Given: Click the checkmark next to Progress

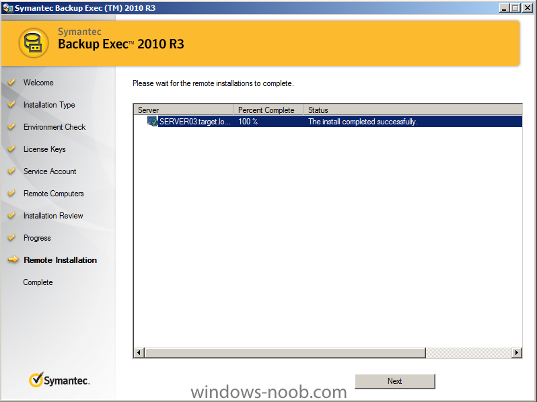Looking at the screenshot, I should [11, 237].
